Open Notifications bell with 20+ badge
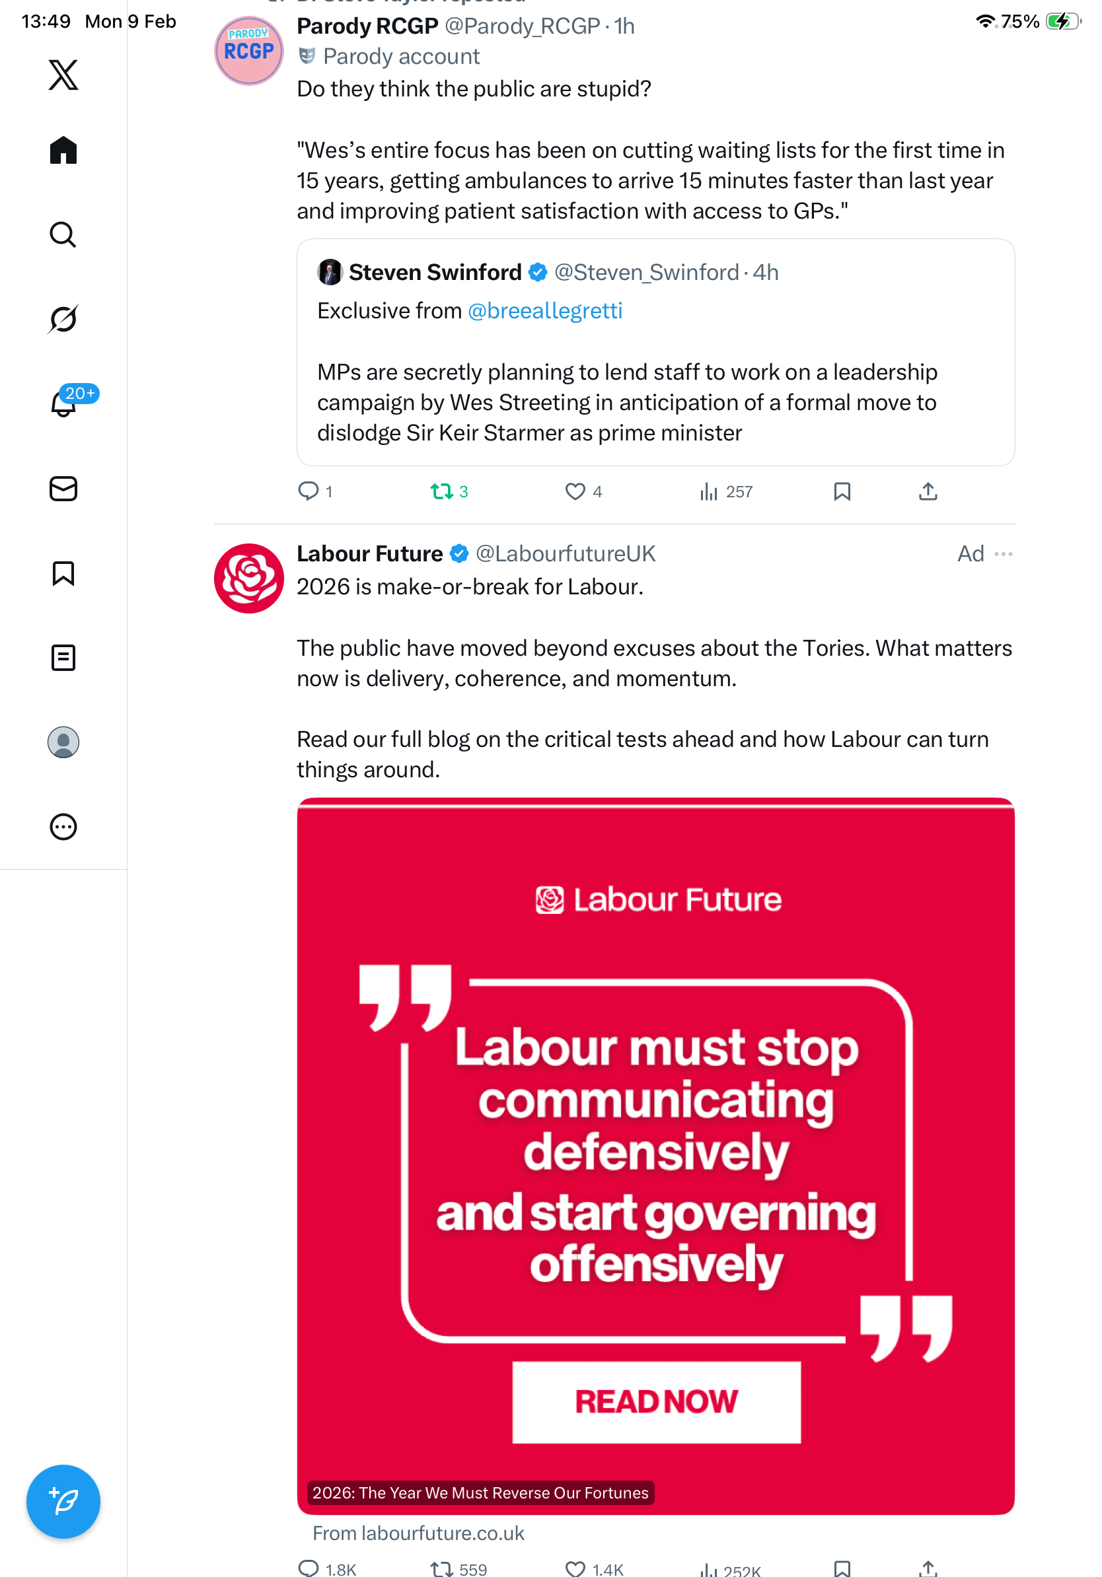 click(63, 403)
